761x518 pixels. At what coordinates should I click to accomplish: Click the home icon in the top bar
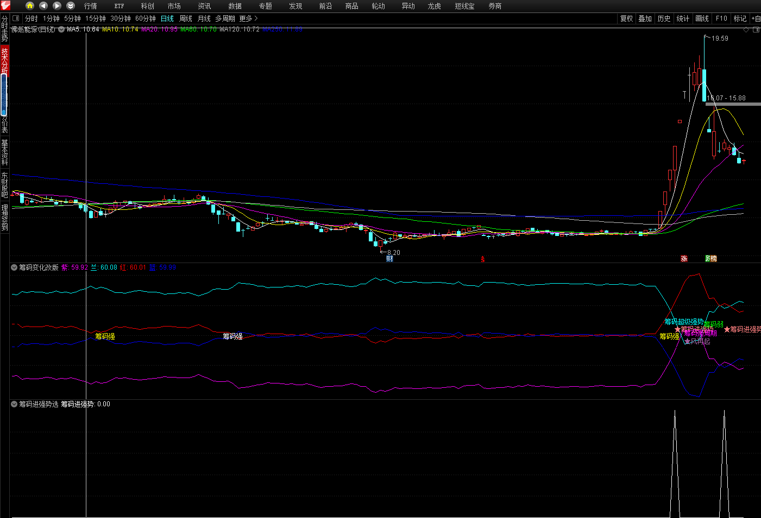point(30,5)
